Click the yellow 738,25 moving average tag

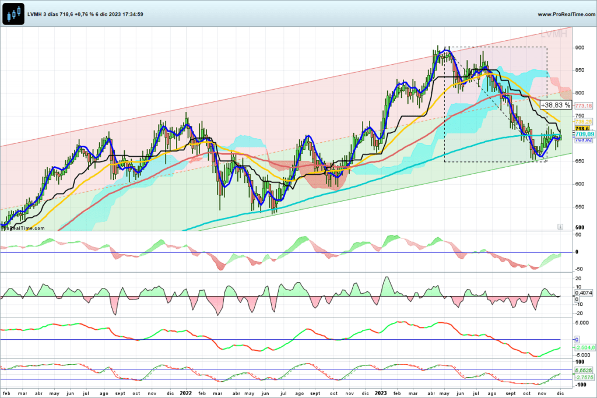(x=583, y=122)
